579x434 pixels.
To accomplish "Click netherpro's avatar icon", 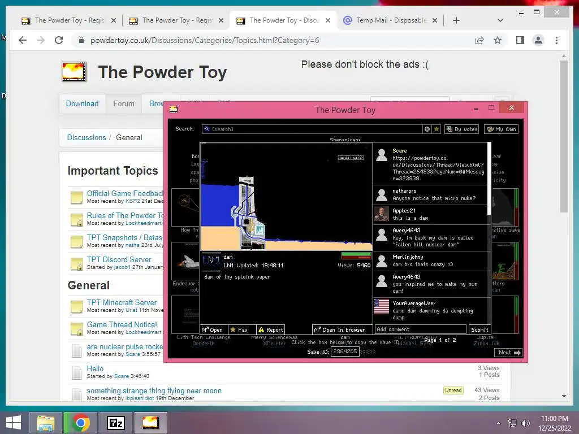I will click(x=382, y=194).
